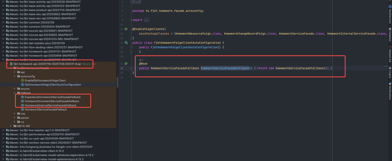
Task: Click the folder icon of the autoconfig package
Action: [x=19, y=76]
